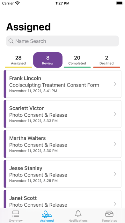Select the 28 Assigned filter
The height and width of the screenshot is (223, 125).
tap(18, 60)
